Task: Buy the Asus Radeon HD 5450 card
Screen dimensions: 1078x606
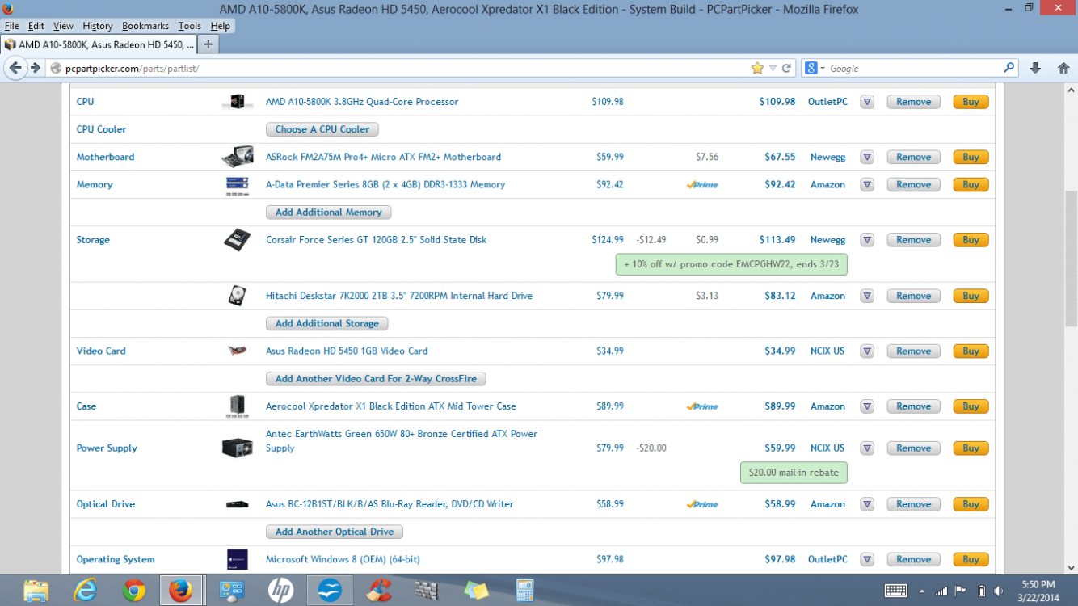Action: [x=971, y=351]
